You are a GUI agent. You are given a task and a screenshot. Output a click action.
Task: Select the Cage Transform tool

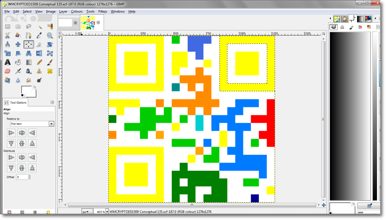[50, 53]
